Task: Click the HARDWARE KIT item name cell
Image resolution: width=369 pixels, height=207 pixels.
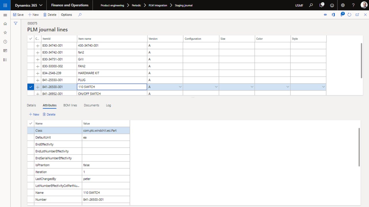Action: point(112,73)
